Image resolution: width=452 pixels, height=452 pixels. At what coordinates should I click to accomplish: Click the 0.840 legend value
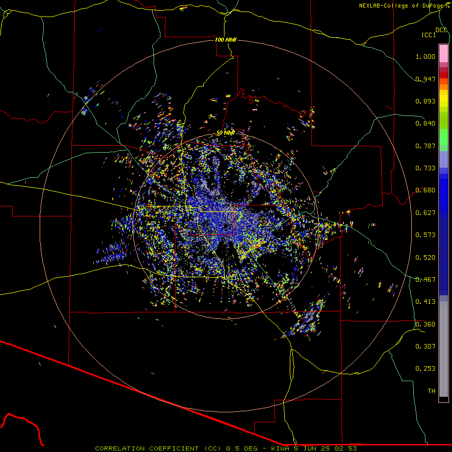(425, 124)
